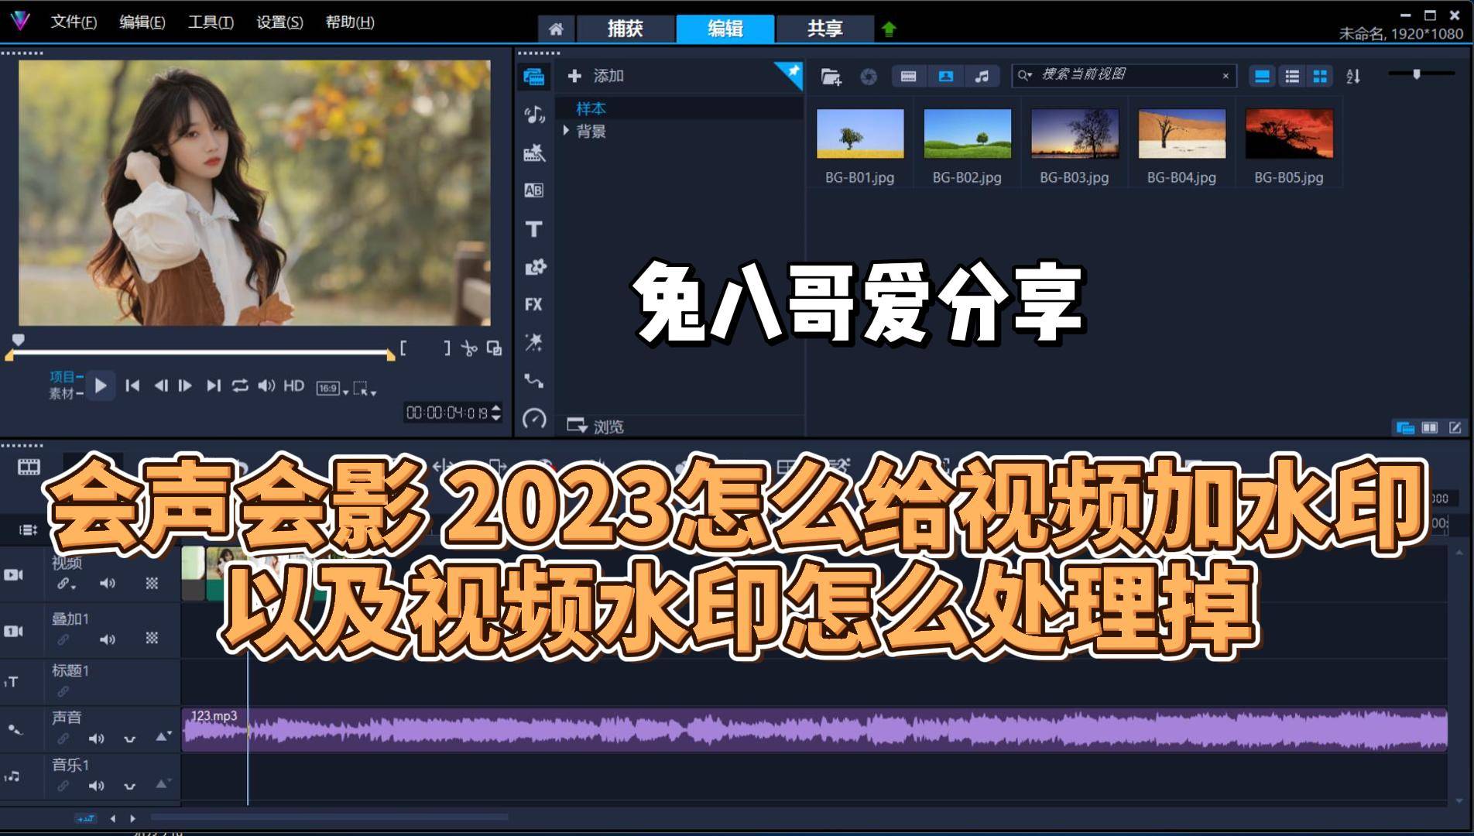Open the Path motion library icon

coord(533,380)
